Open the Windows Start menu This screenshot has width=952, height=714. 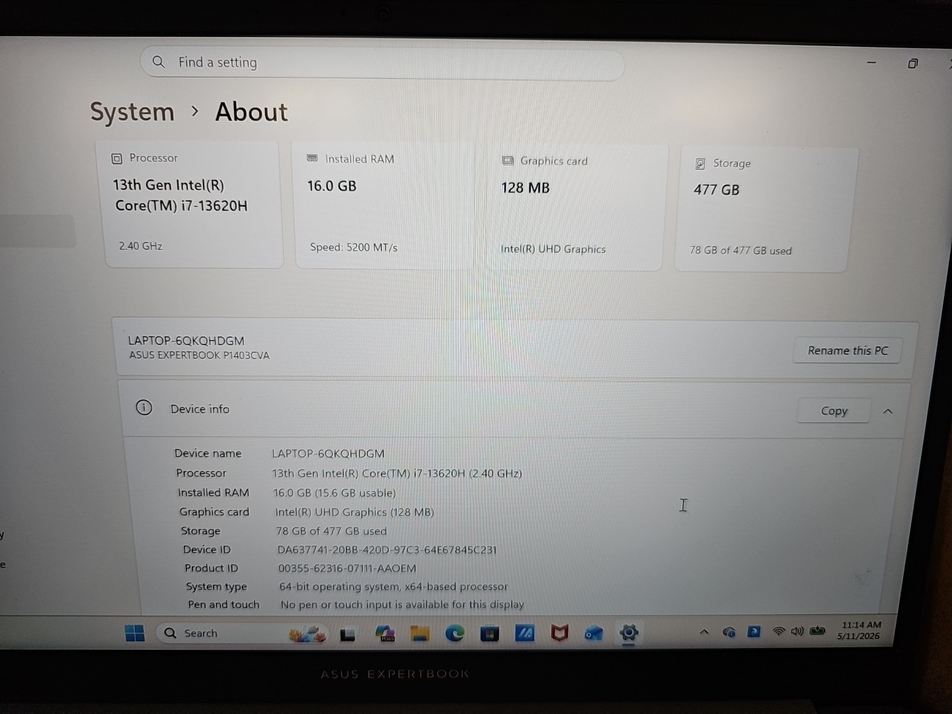point(135,633)
